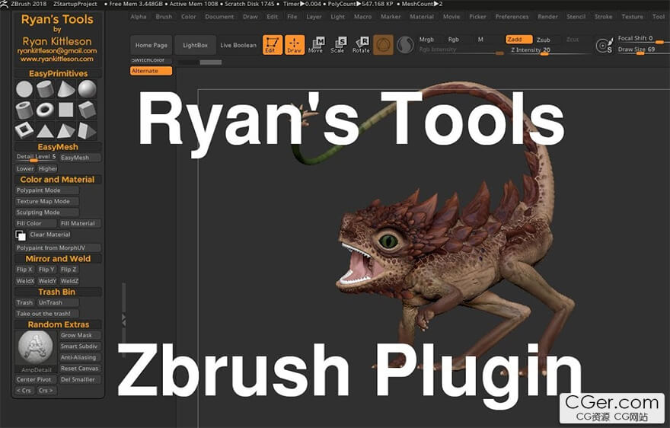Create the hollow tube primitive
The image size is (670, 428).
click(24, 110)
